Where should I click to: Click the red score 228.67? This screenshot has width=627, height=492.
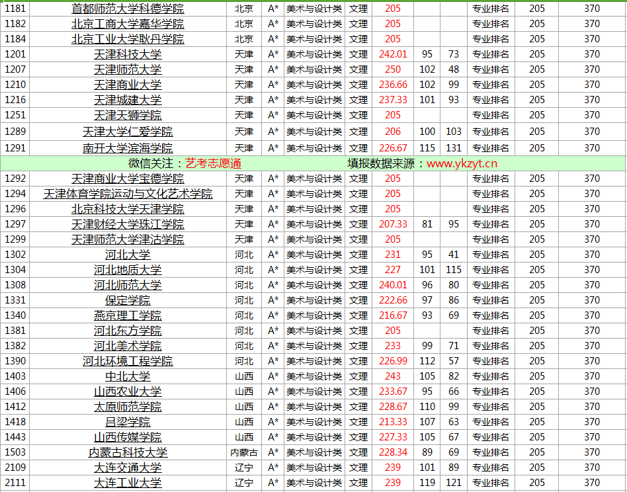[x=393, y=407]
